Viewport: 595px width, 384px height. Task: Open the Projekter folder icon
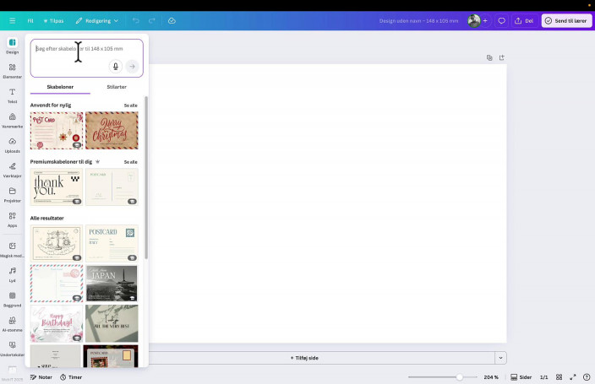(x=12, y=194)
